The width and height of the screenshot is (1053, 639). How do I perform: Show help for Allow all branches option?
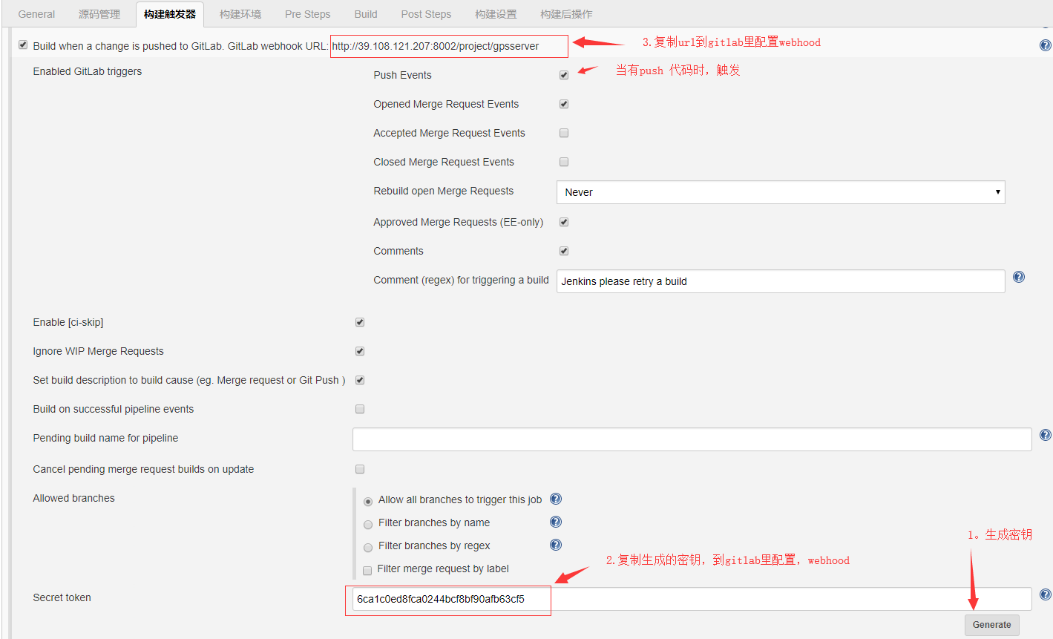[x=556, y=499]
